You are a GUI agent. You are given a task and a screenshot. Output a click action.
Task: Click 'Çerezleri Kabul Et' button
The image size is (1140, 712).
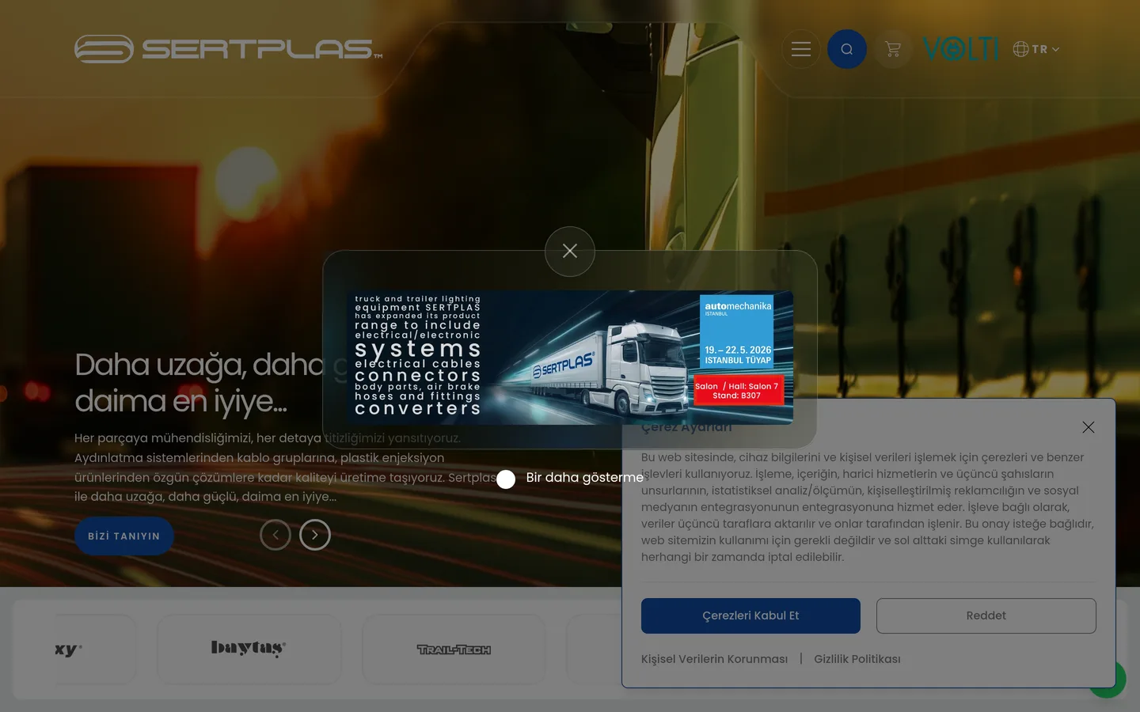pyautogui.click(x=750, y=615)
